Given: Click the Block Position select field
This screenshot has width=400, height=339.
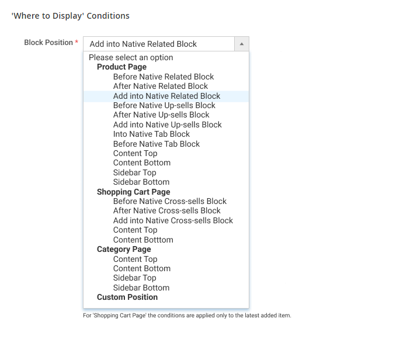Looking at the screenshot, I should pos(166,44).
